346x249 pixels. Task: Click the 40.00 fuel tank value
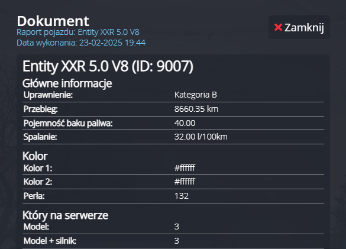point(185,123)
